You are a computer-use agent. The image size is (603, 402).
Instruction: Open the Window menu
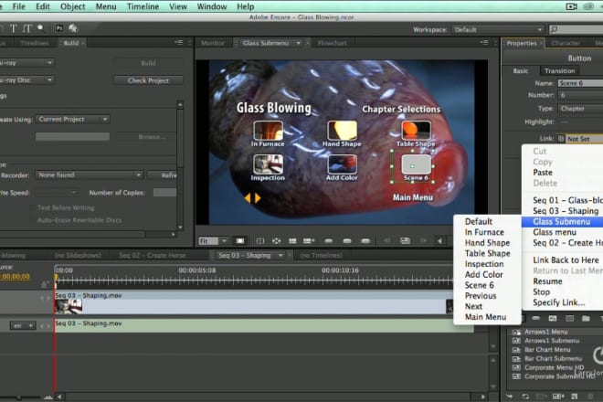click(x=212, y=6)
